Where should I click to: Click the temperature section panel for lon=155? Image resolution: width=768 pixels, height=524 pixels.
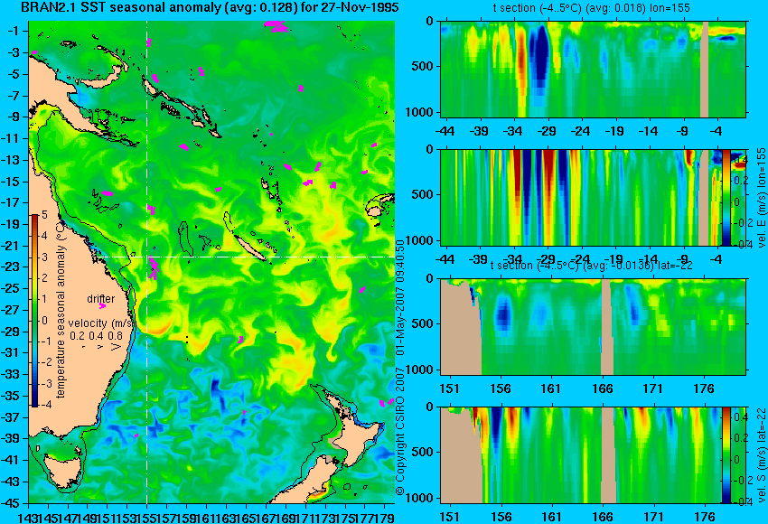pos(593,69)
